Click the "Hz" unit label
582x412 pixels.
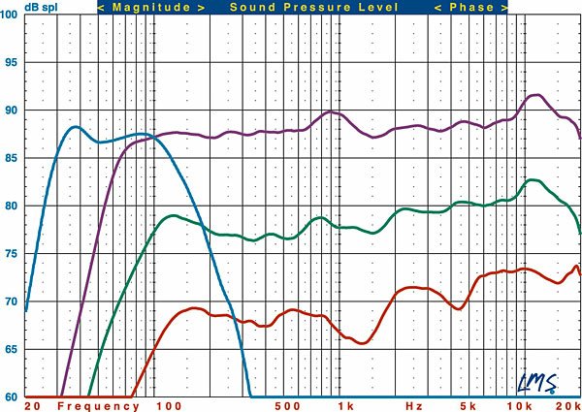pyautogui.click(x=414, y=406)
